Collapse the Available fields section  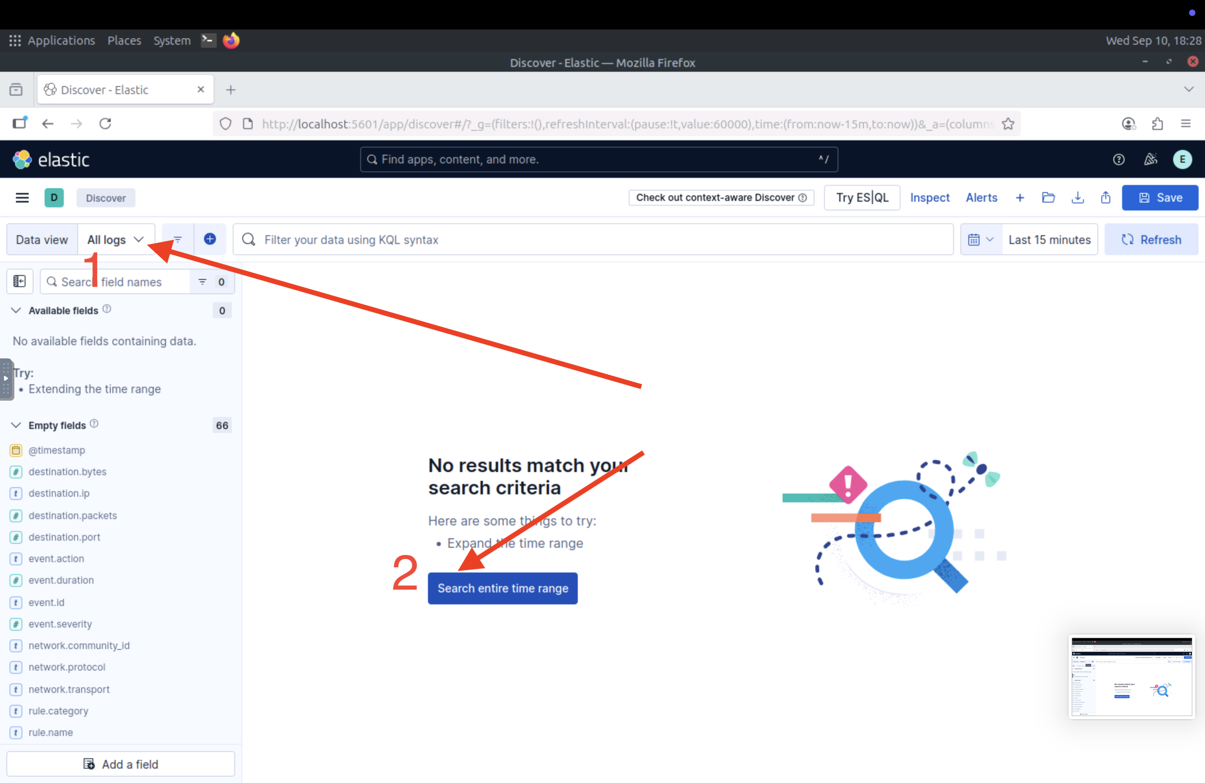pyautogui.click(x=16, y=310)
